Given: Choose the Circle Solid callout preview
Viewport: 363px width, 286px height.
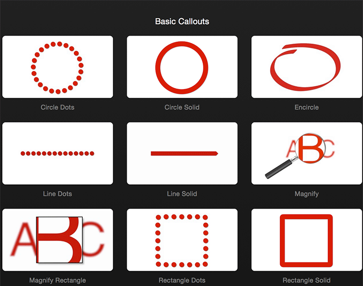Looking at the screenshot, I should coord(182,67).
